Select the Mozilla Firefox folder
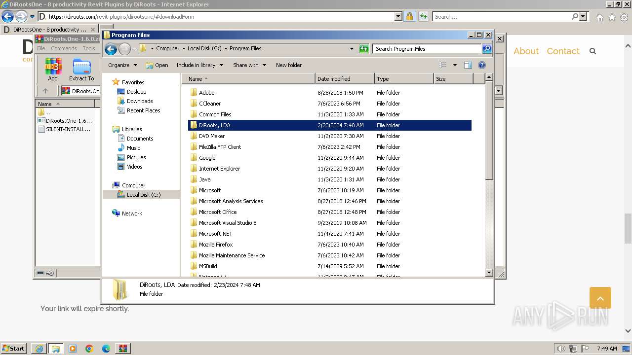 click(x=216, y=245)
